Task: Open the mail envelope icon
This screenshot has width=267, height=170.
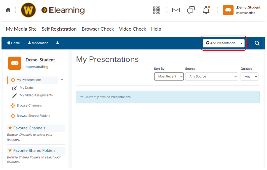Action: pyautogui.click(x=176, y=10)
